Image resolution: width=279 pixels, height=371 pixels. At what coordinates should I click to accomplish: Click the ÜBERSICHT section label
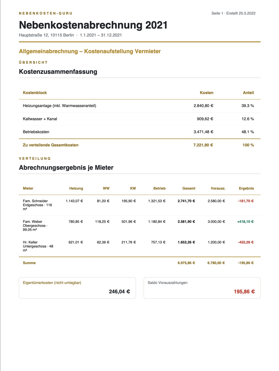[x=33, y=62]
